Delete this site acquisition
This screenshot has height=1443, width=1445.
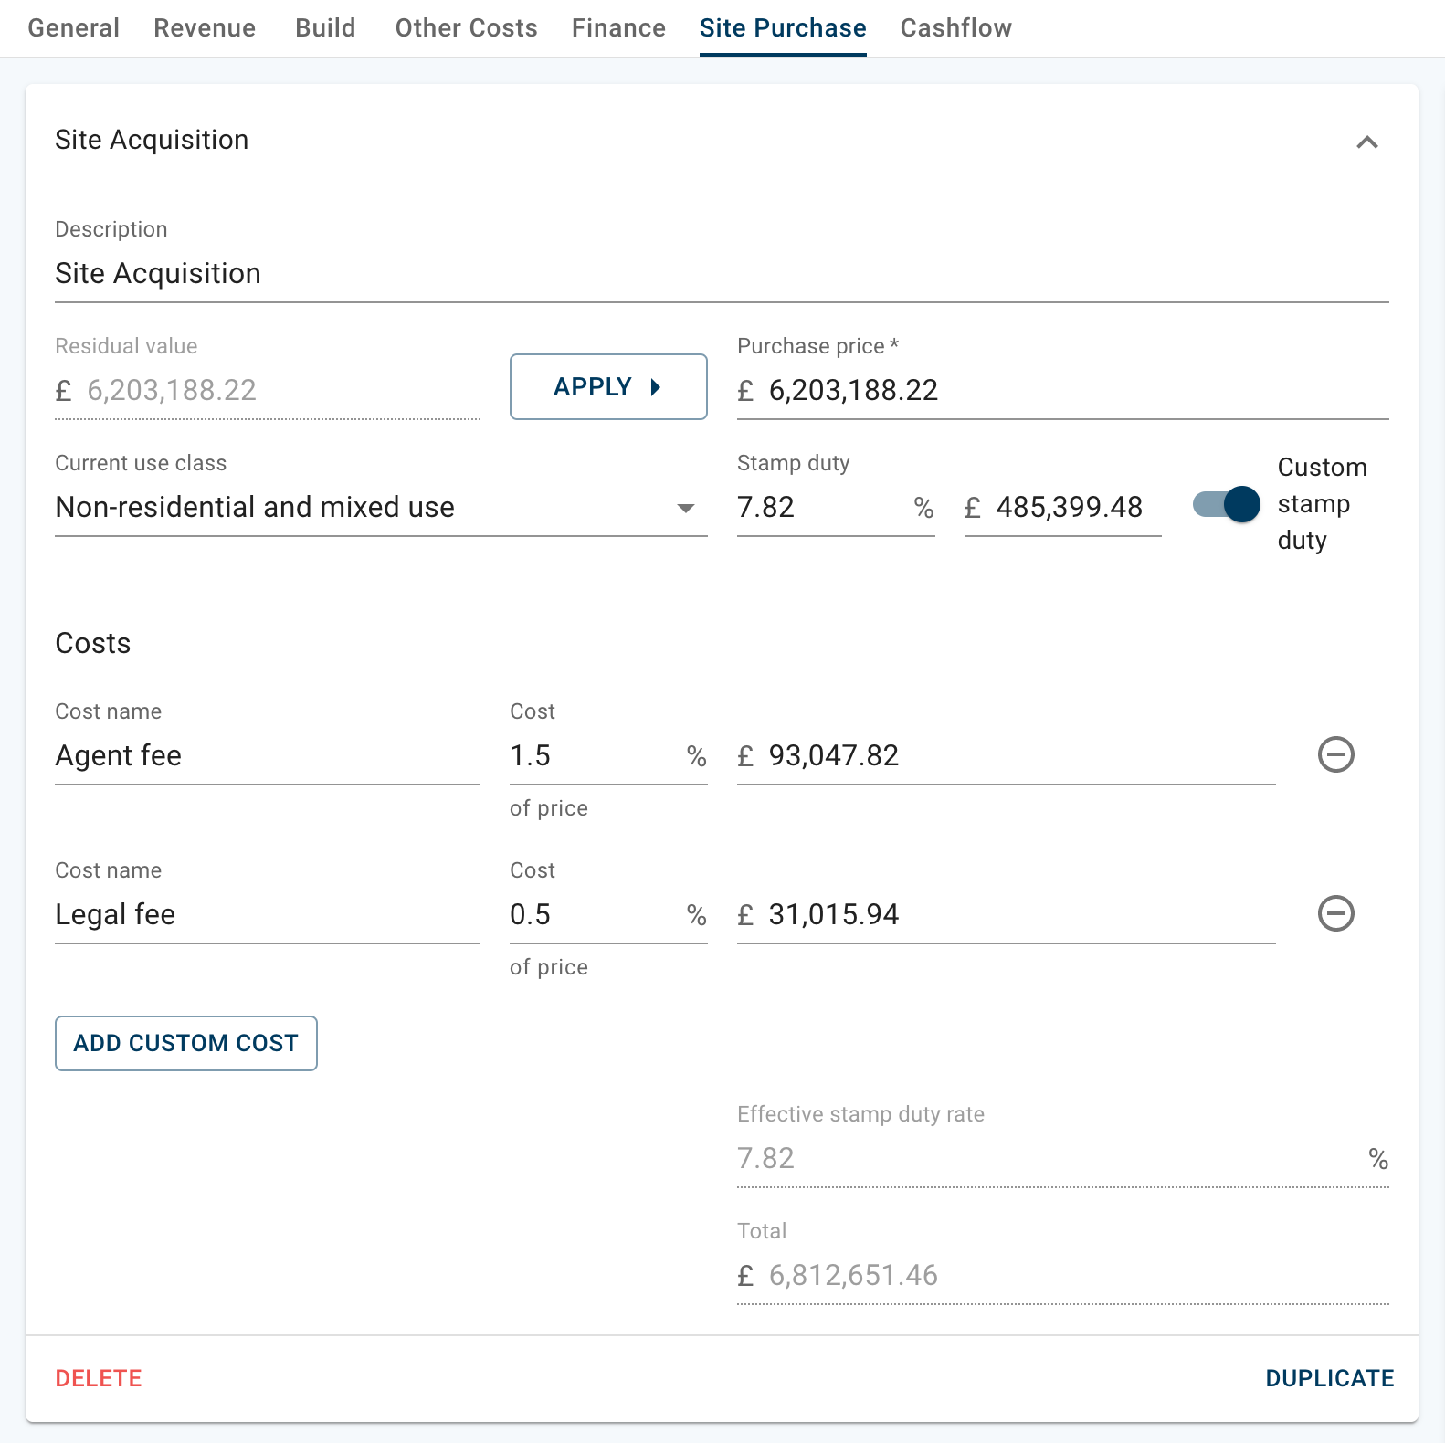coord(99,1378)
